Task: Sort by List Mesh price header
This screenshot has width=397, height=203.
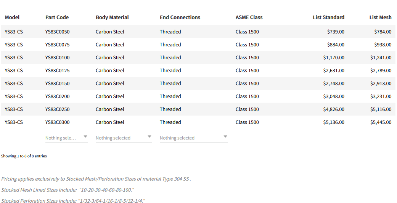Action: (x=380, y=17)
